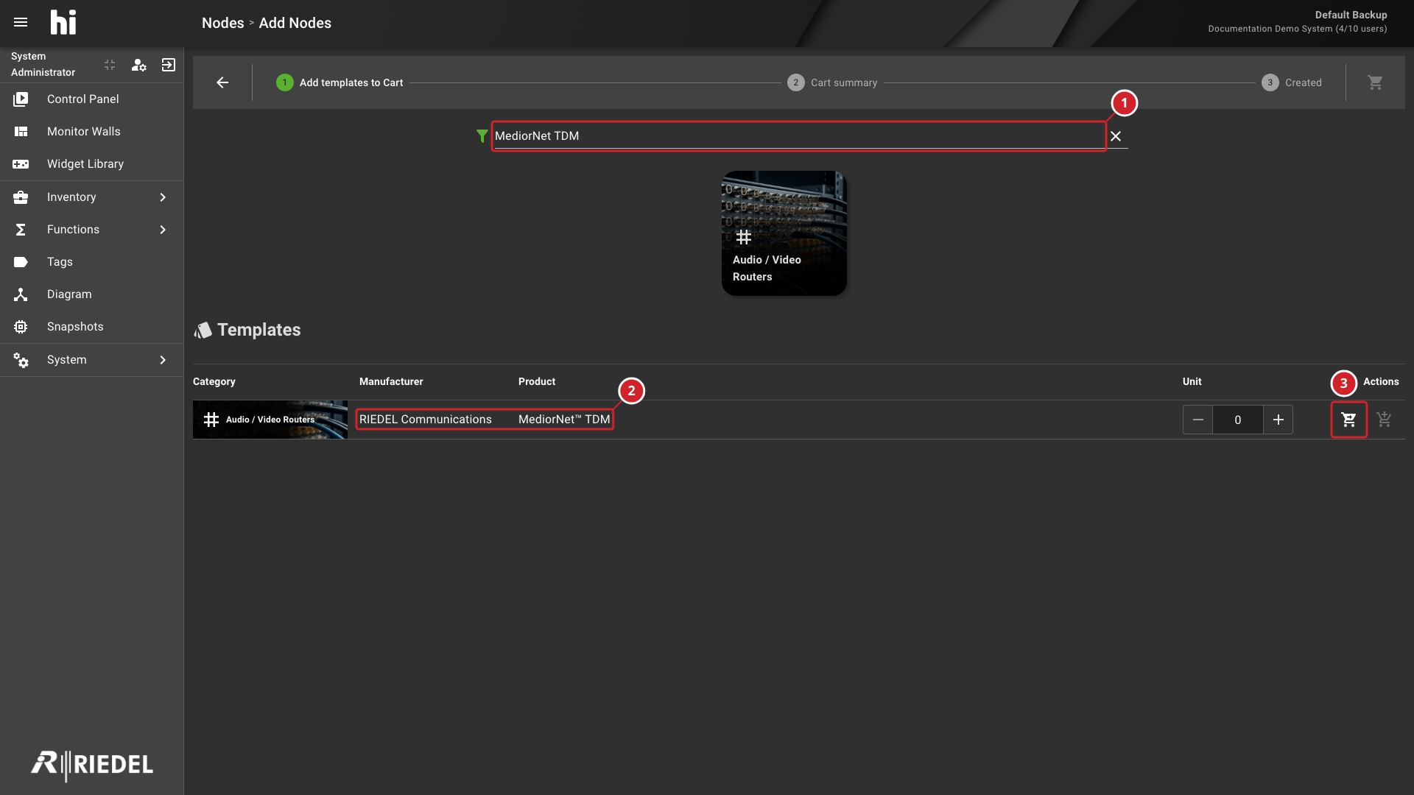Click MediorNet TDM product cell
The width and height of the screenshot is (1414, 795).
tap(564, 420)
